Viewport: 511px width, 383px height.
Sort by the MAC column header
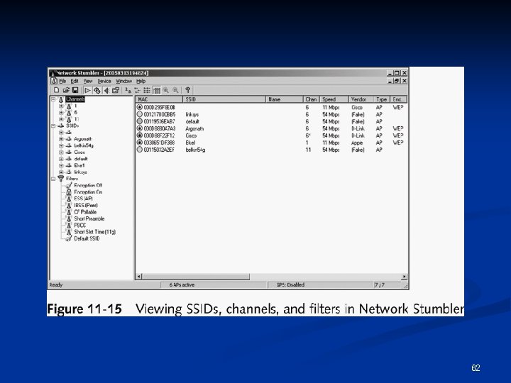coord(159,99)
